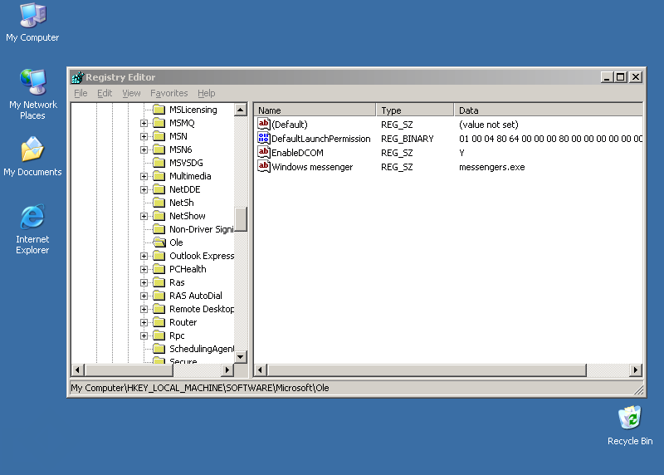664x475 pixels.
Task: Expand the Multimedia key
Action: (x=144, y=176)
